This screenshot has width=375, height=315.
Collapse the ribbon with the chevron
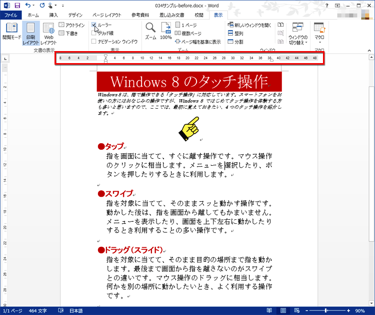coord(369,50)
